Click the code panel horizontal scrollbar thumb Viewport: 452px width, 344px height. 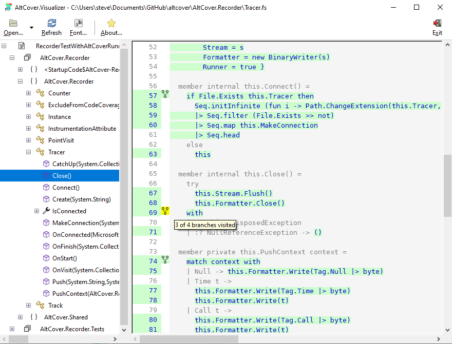189,339
